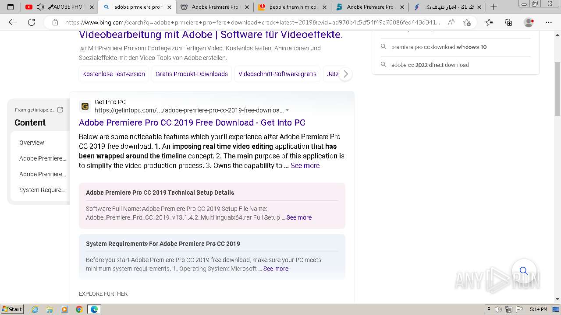
Task: Go back with the browser back arrow
Action: pyautogui.click(x=12, y=22)
